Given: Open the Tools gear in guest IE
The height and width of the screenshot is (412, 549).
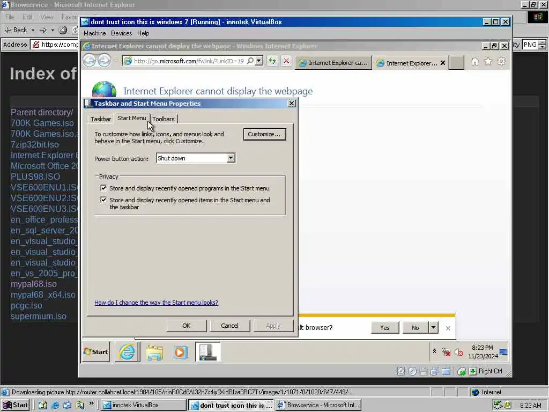Looking at the screenshot, I should coord(501,62).
